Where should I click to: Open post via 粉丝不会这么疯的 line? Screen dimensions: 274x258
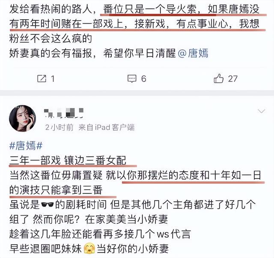click(51, 39)
